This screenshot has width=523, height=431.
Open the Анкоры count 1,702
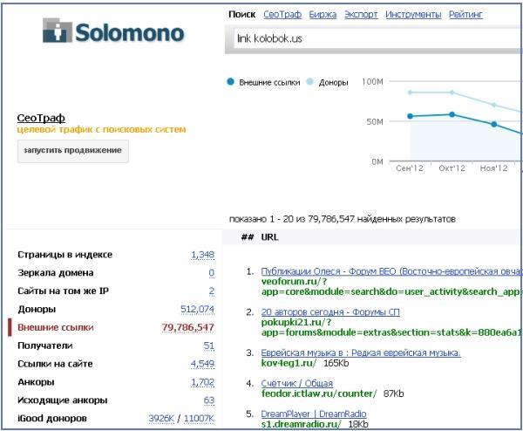(x=202, y=382)
